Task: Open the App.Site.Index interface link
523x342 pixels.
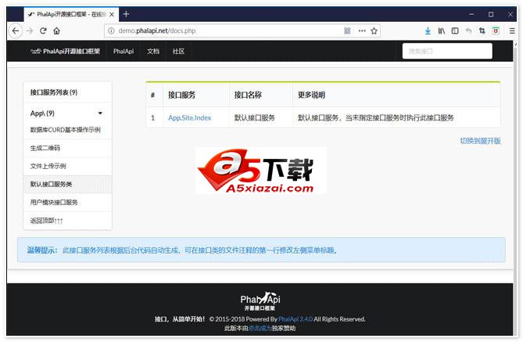Action: 189,117
